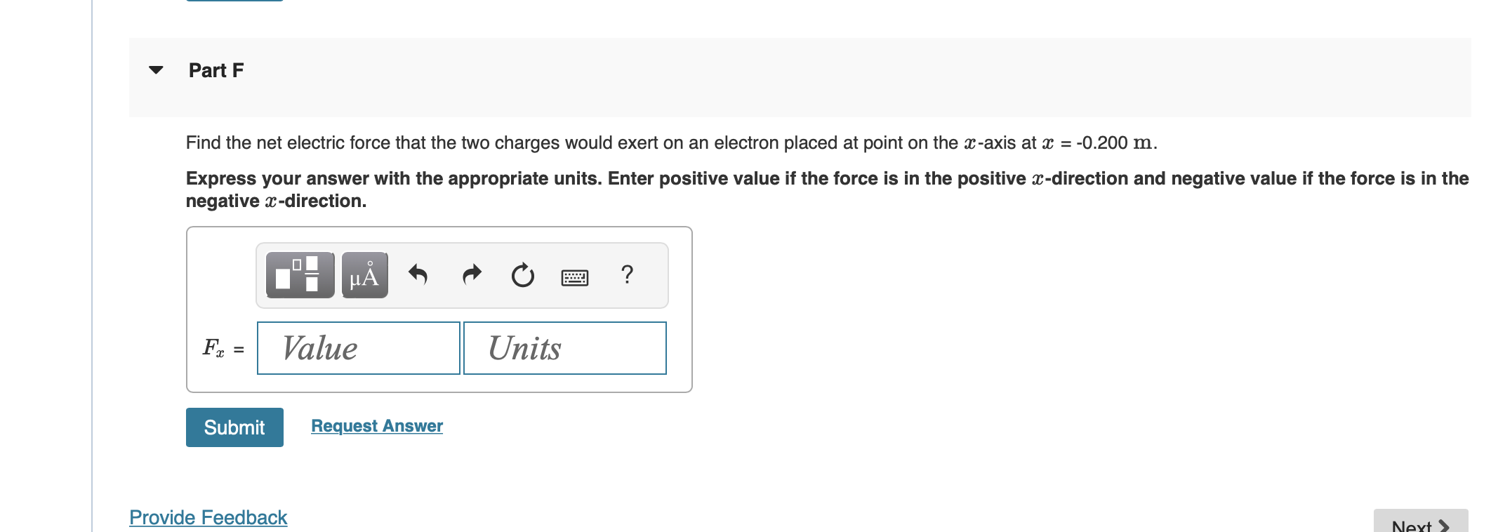Open the keyboard shortcuts icon
This screenshot has width=1491, height=532.
point(574,277)
